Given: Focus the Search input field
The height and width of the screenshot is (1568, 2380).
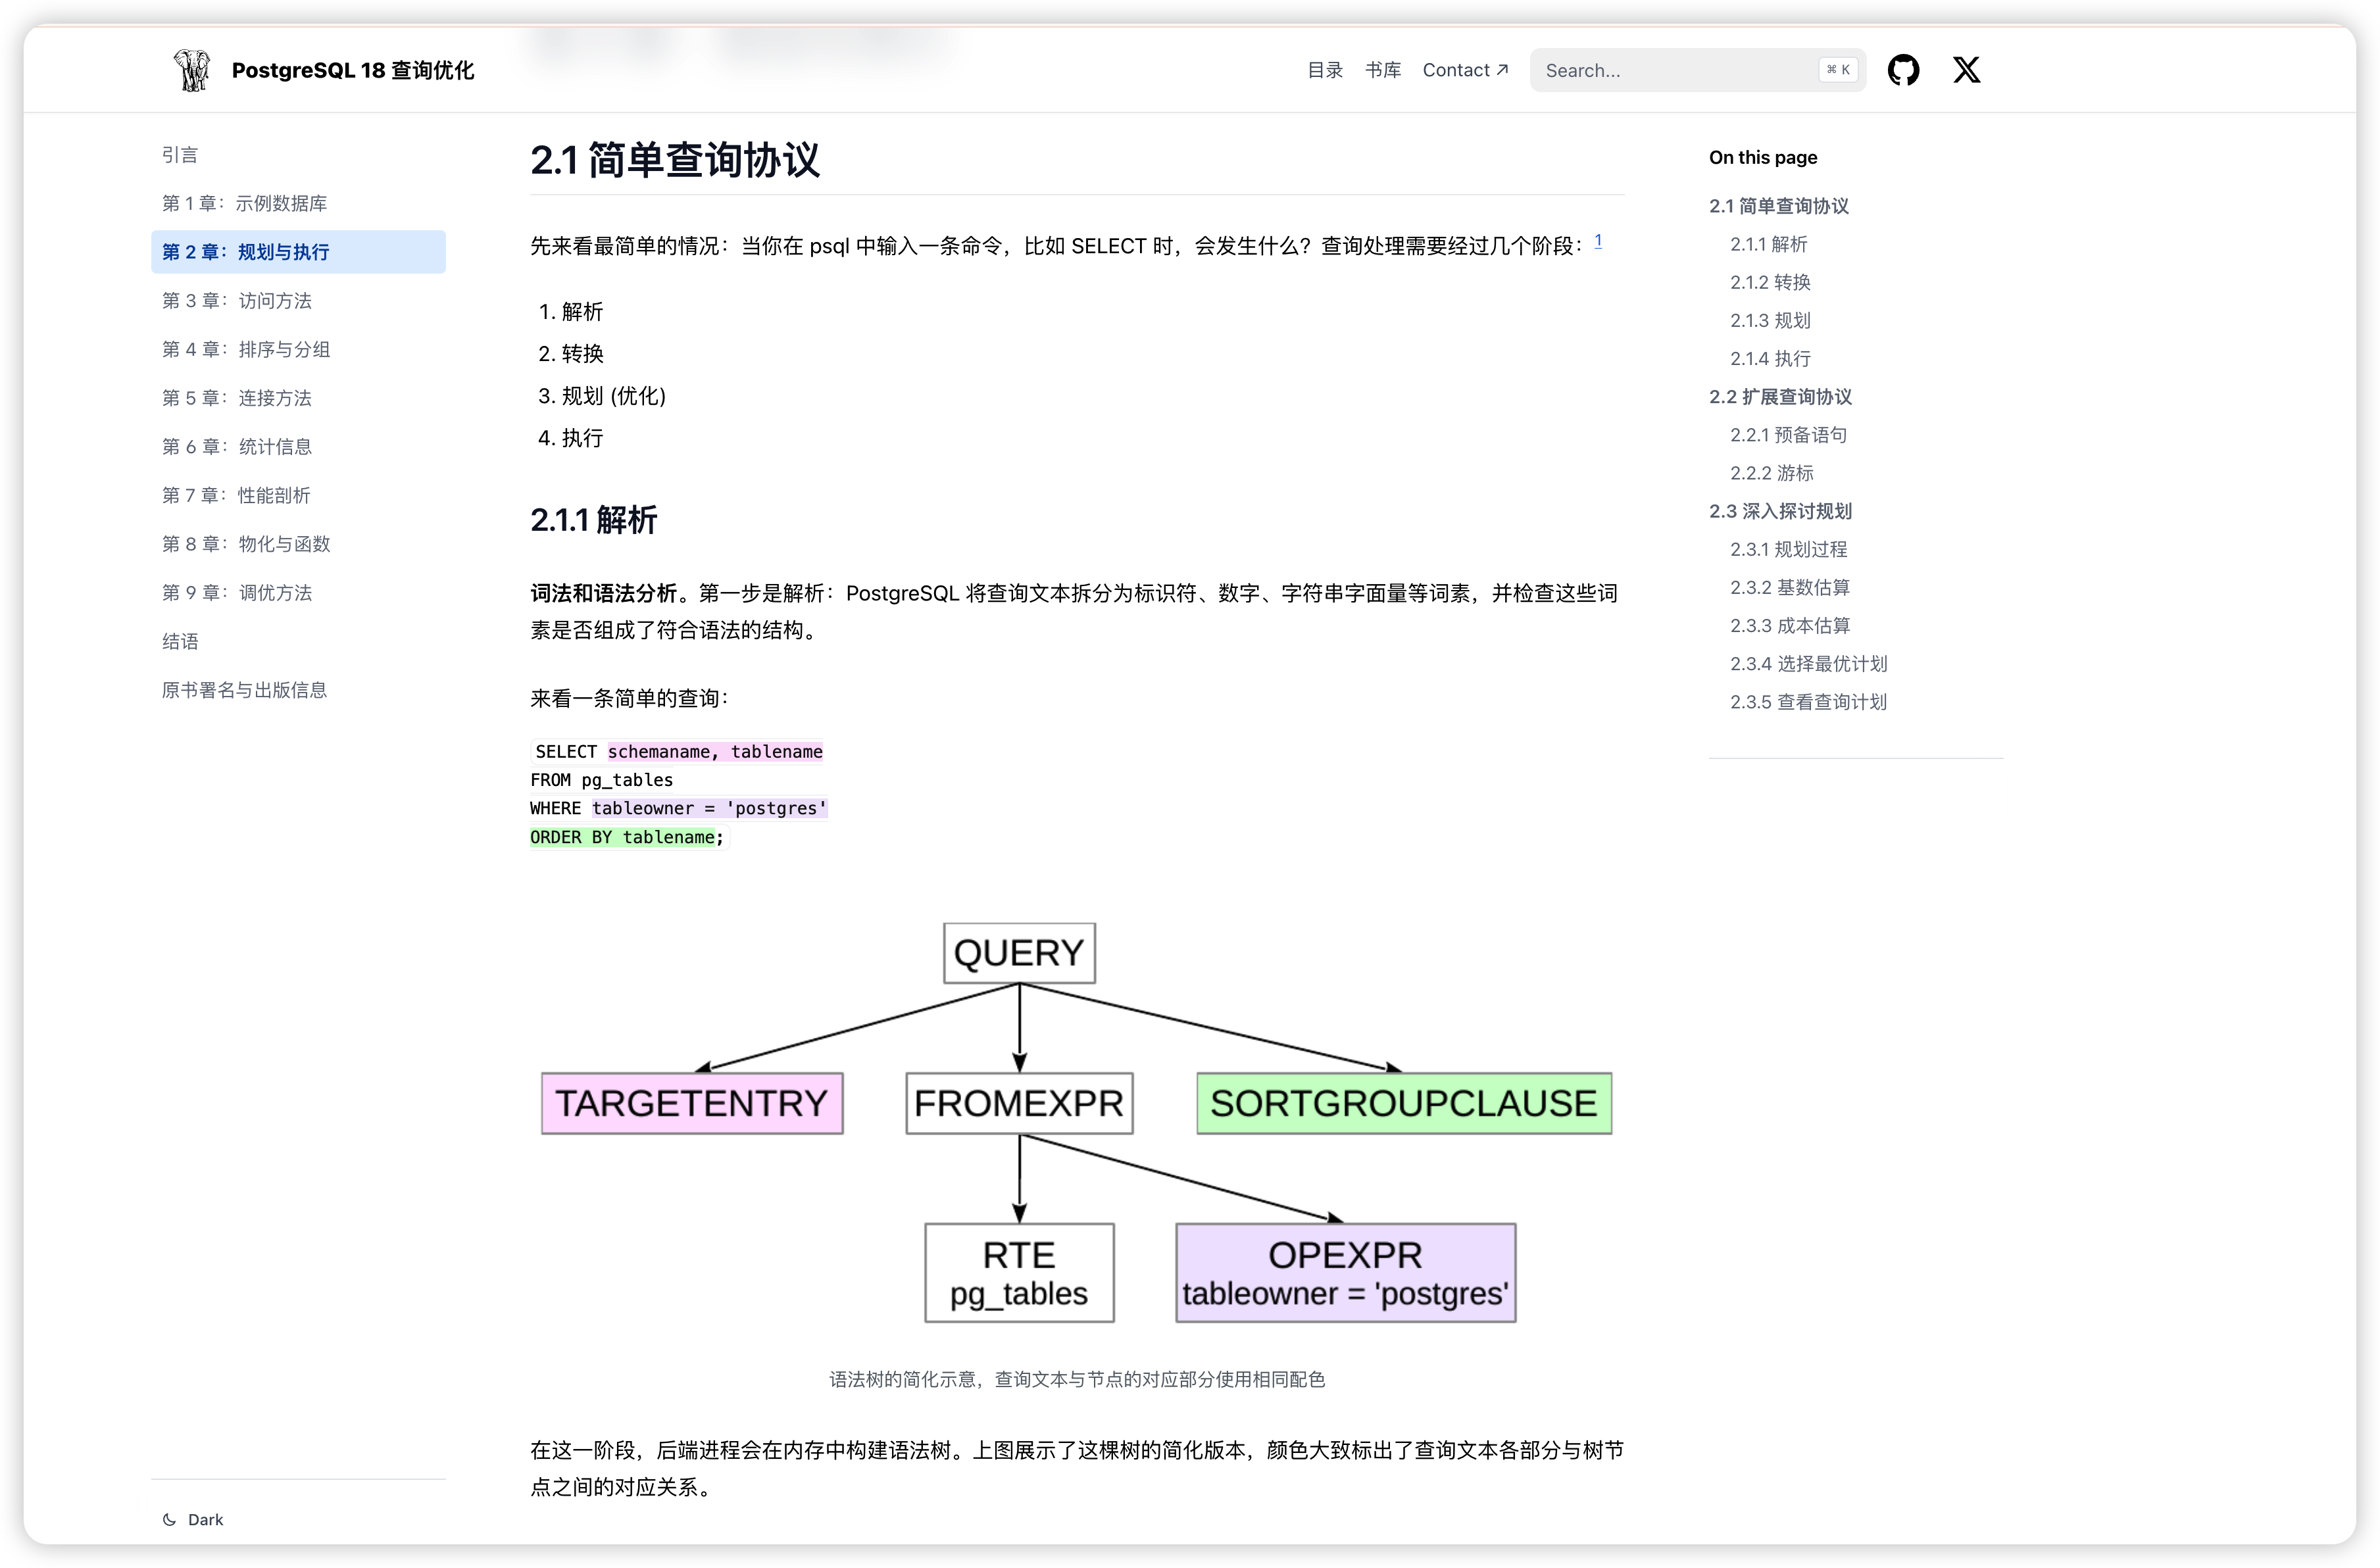Looking at the screenshot, I should pos(1697,70).
